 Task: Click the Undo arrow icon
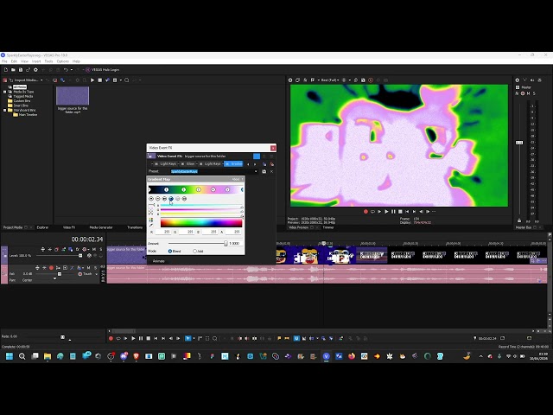66,70
